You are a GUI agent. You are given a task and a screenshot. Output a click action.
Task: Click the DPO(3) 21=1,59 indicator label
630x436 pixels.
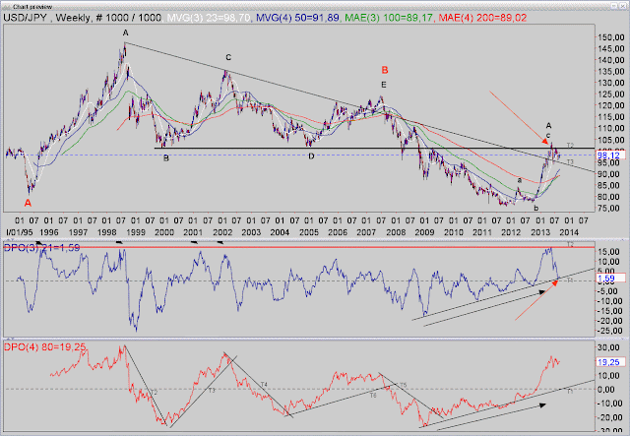[42, 248]
